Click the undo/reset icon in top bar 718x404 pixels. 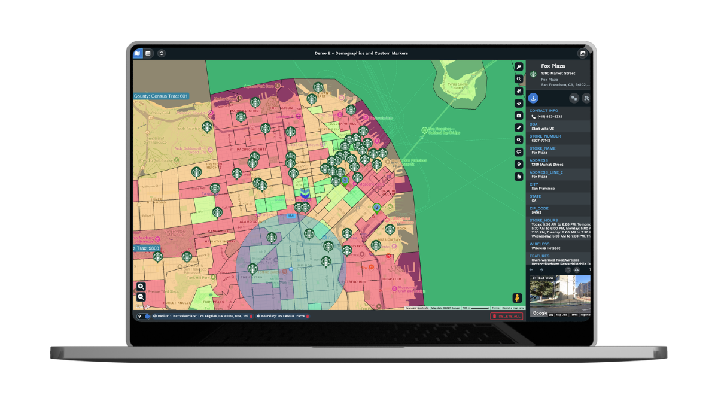coord(162,53)
